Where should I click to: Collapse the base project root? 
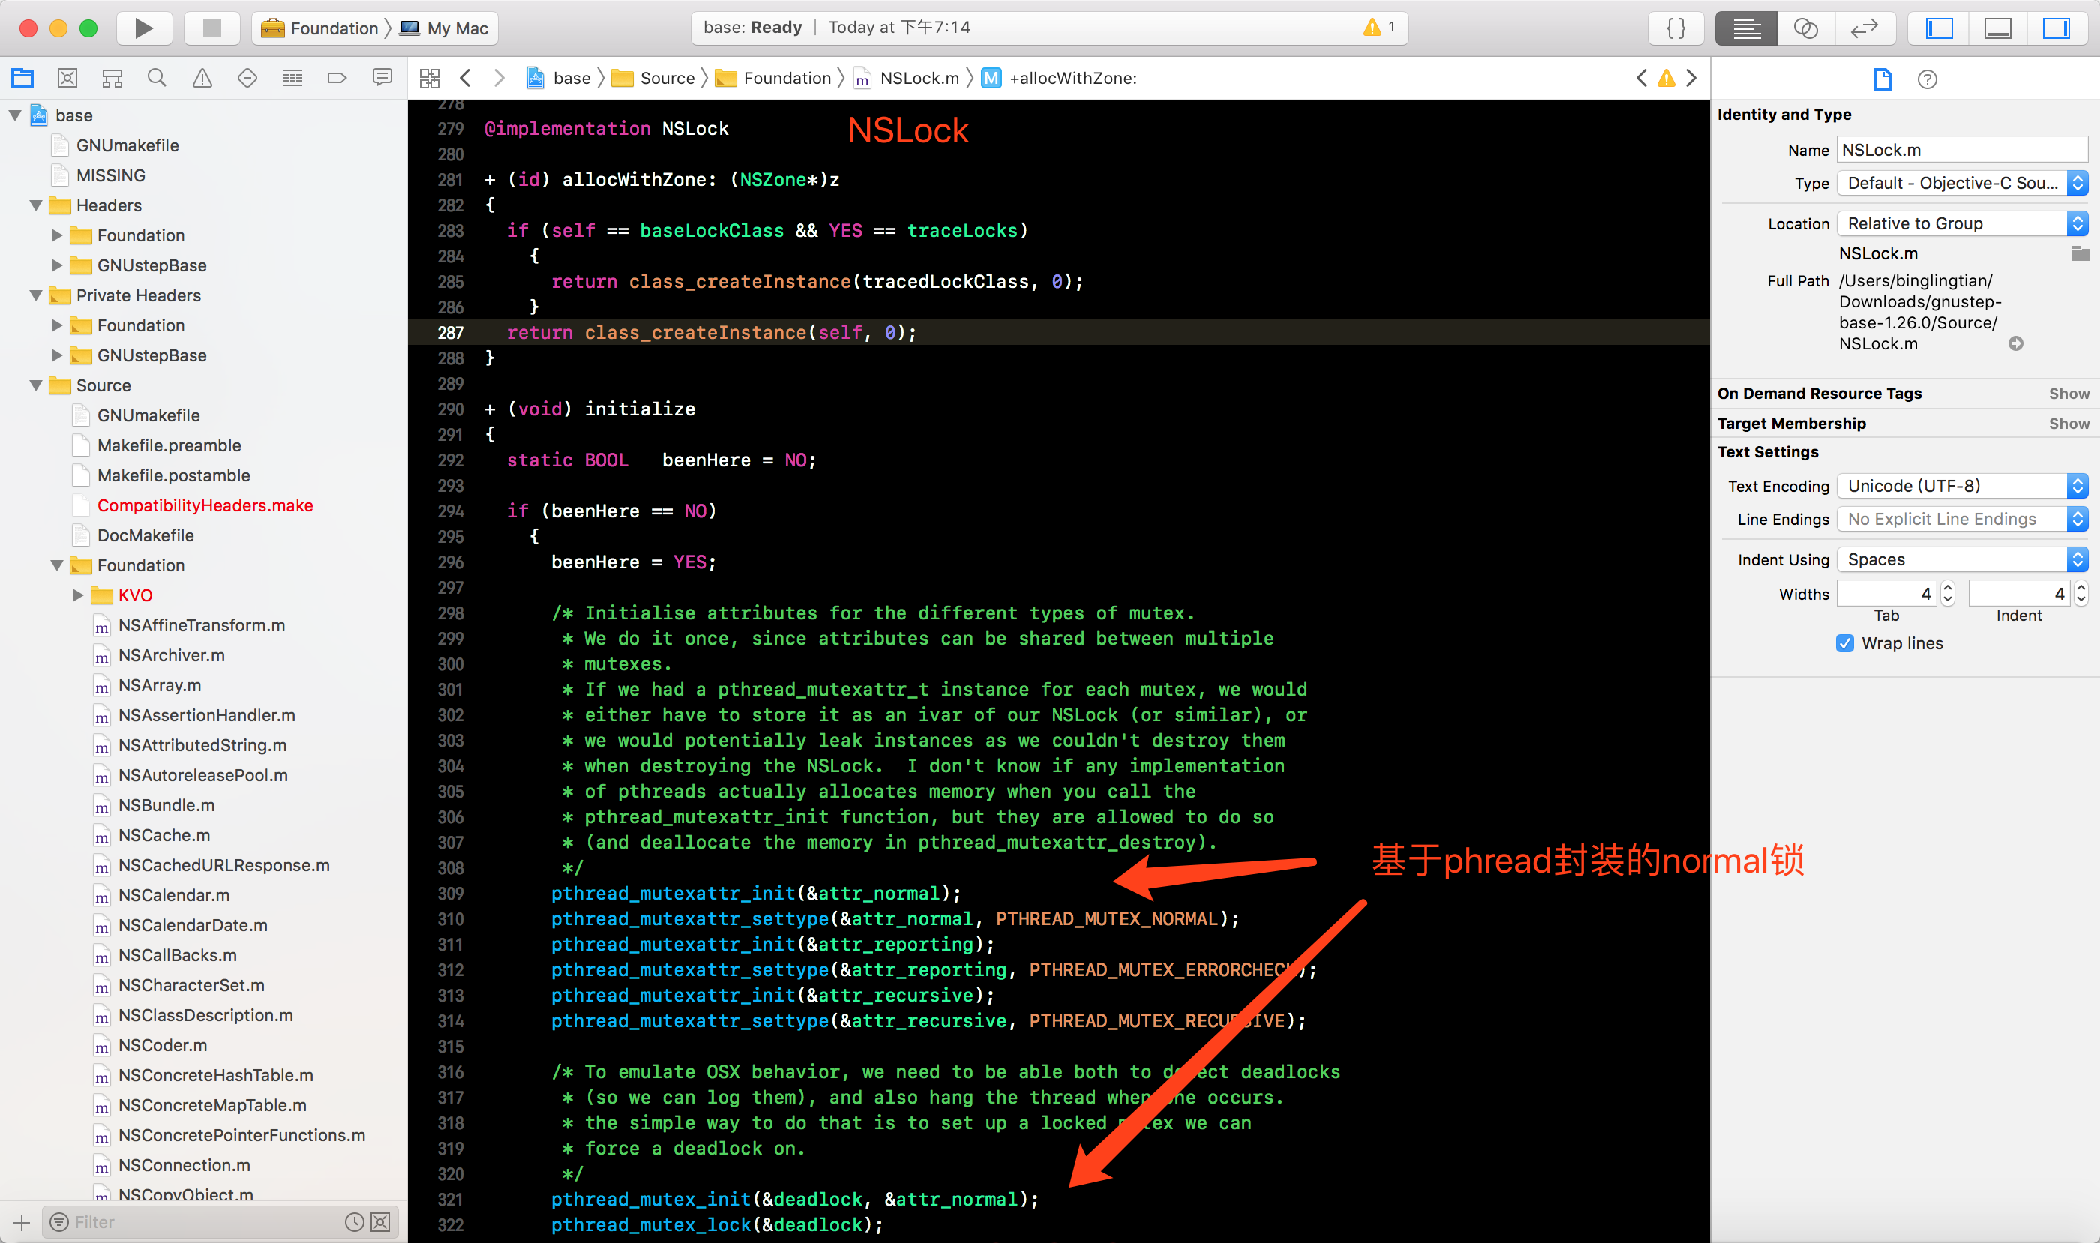pos(14,115)
